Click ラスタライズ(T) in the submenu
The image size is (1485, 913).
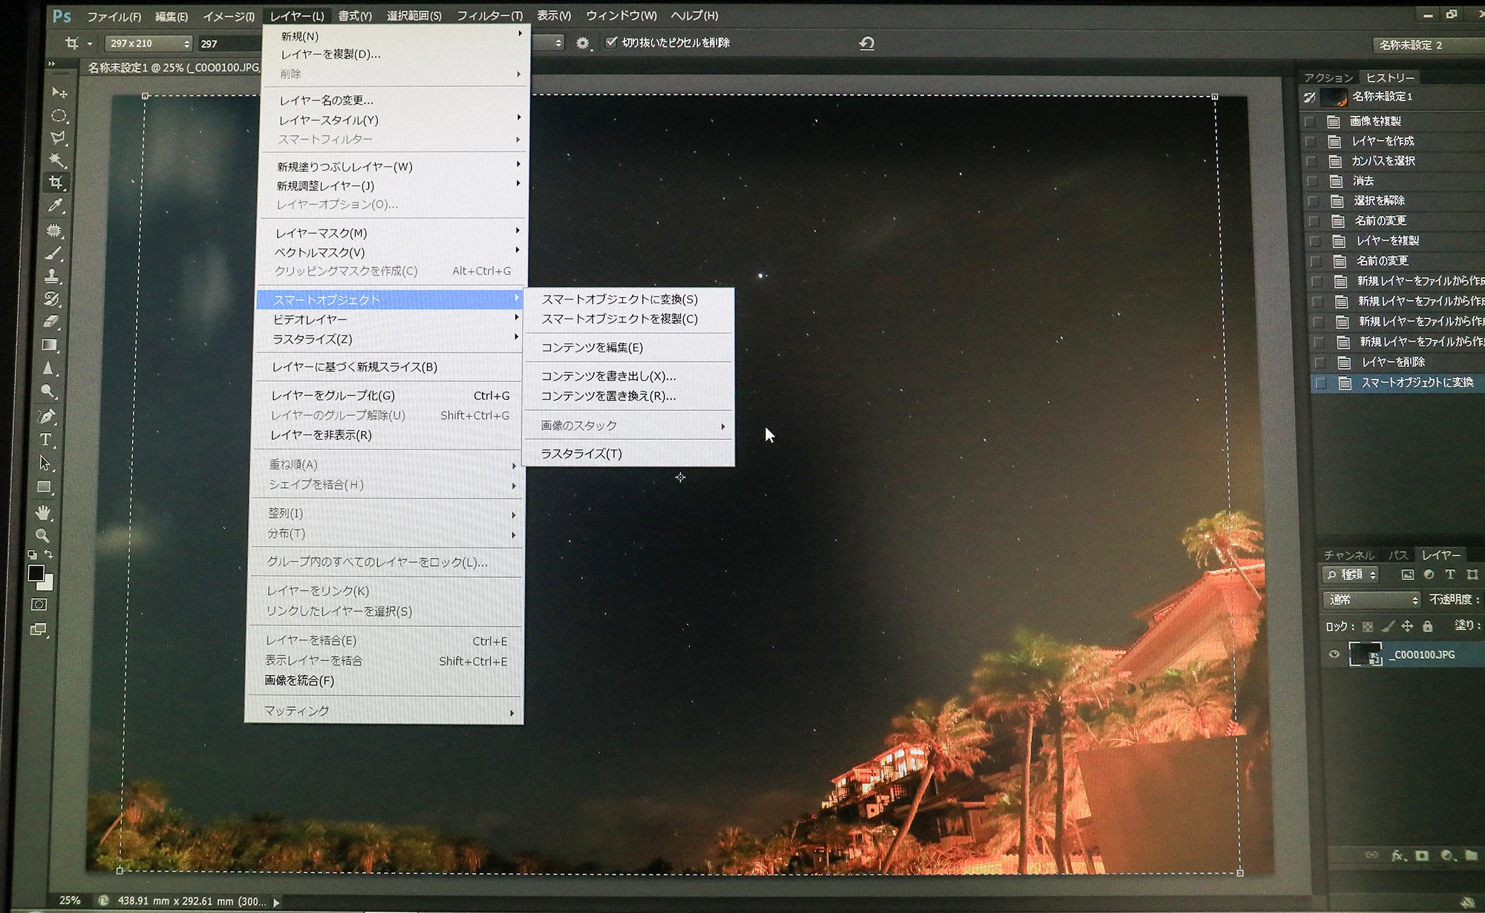point(581,454)
